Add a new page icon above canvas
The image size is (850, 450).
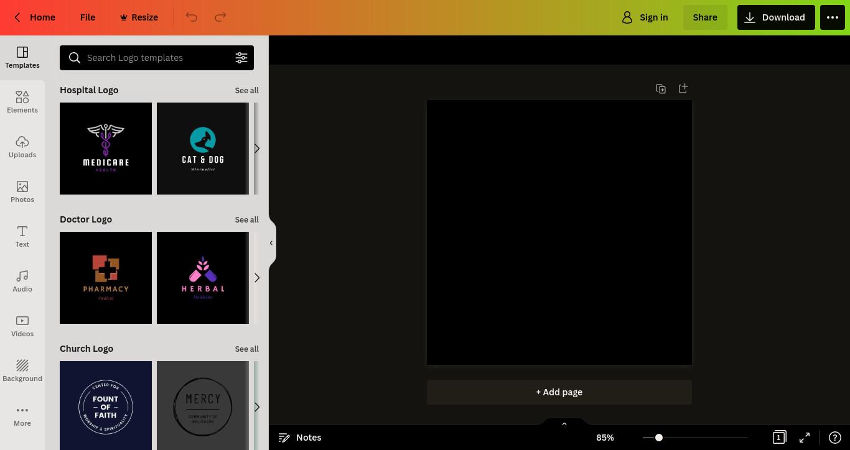click(x=683, y=89)
